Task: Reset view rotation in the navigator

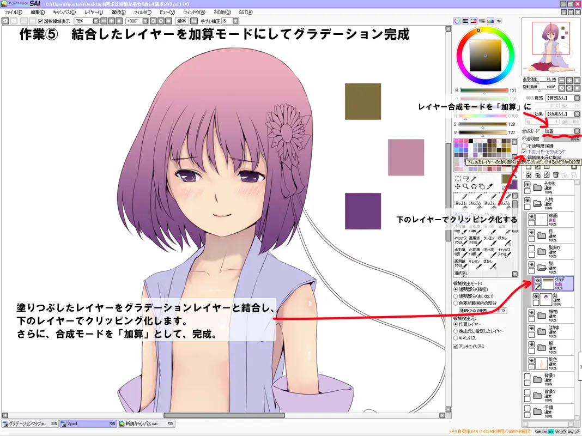Action: (x=577, y=88)
